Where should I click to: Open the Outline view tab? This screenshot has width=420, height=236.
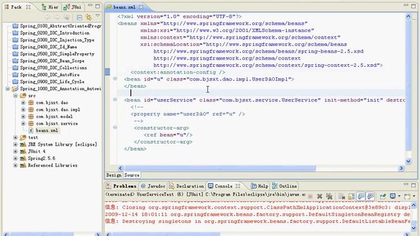click(x=284, y=186)
